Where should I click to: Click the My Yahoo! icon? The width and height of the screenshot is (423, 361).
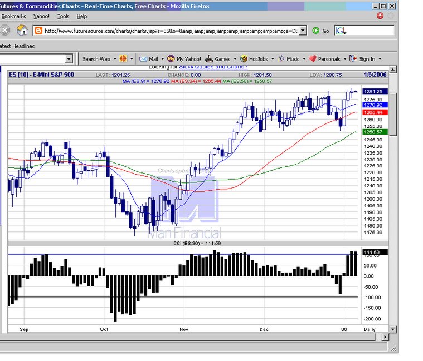coord(171,59)
